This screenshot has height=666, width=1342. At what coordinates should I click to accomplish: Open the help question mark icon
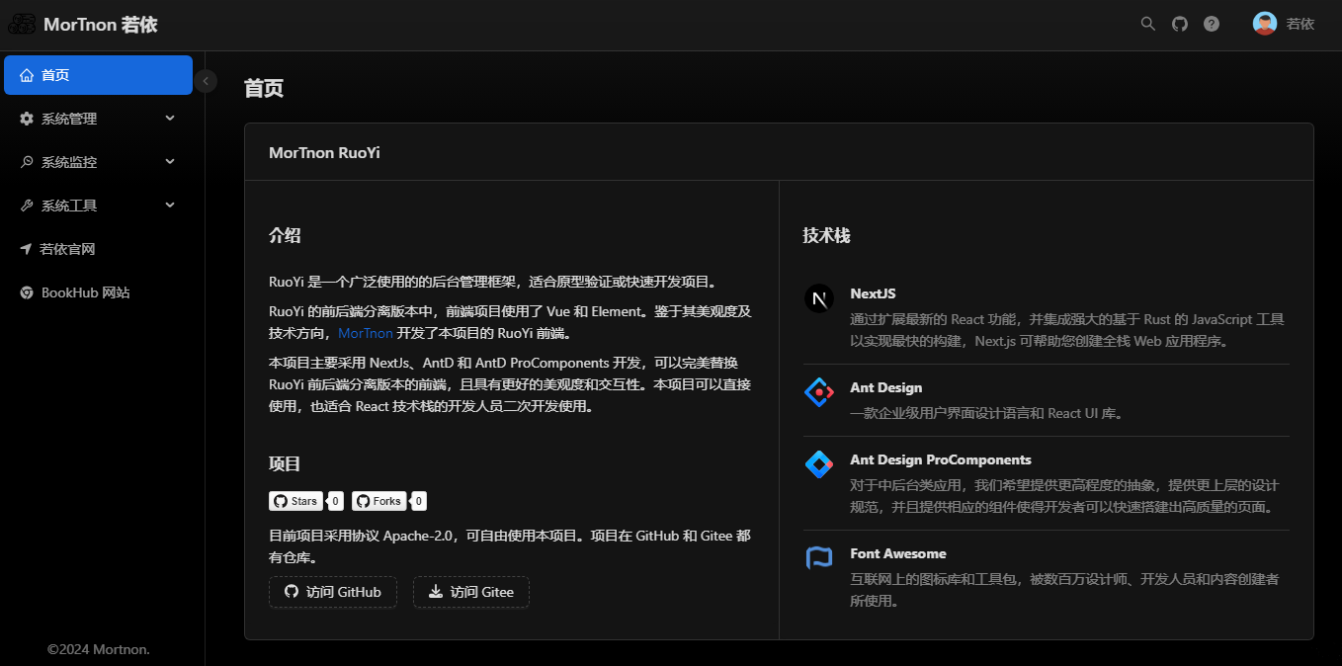[x=1212, y=23]
